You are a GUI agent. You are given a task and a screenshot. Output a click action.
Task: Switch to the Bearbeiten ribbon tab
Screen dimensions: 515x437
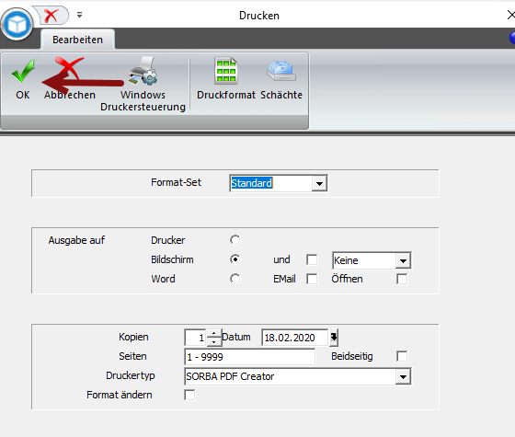77,40
